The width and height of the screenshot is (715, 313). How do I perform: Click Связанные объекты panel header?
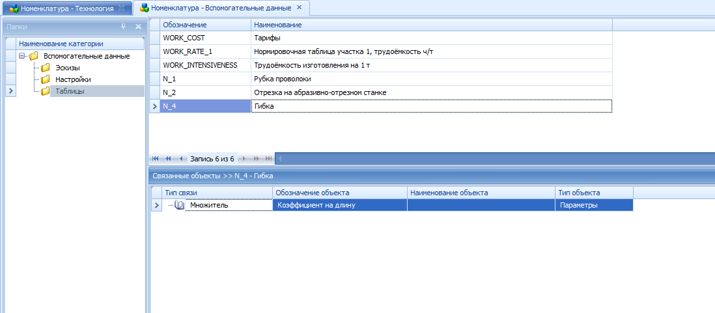432,176
